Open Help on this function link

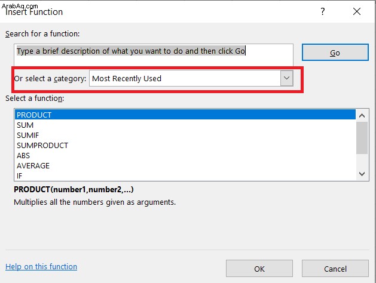(x=41, y=266)
